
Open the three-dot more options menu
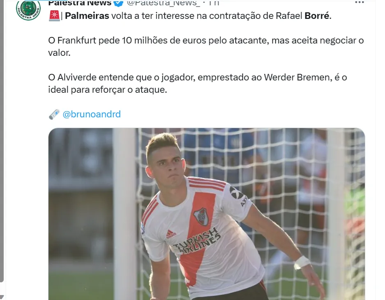point(360,2)
